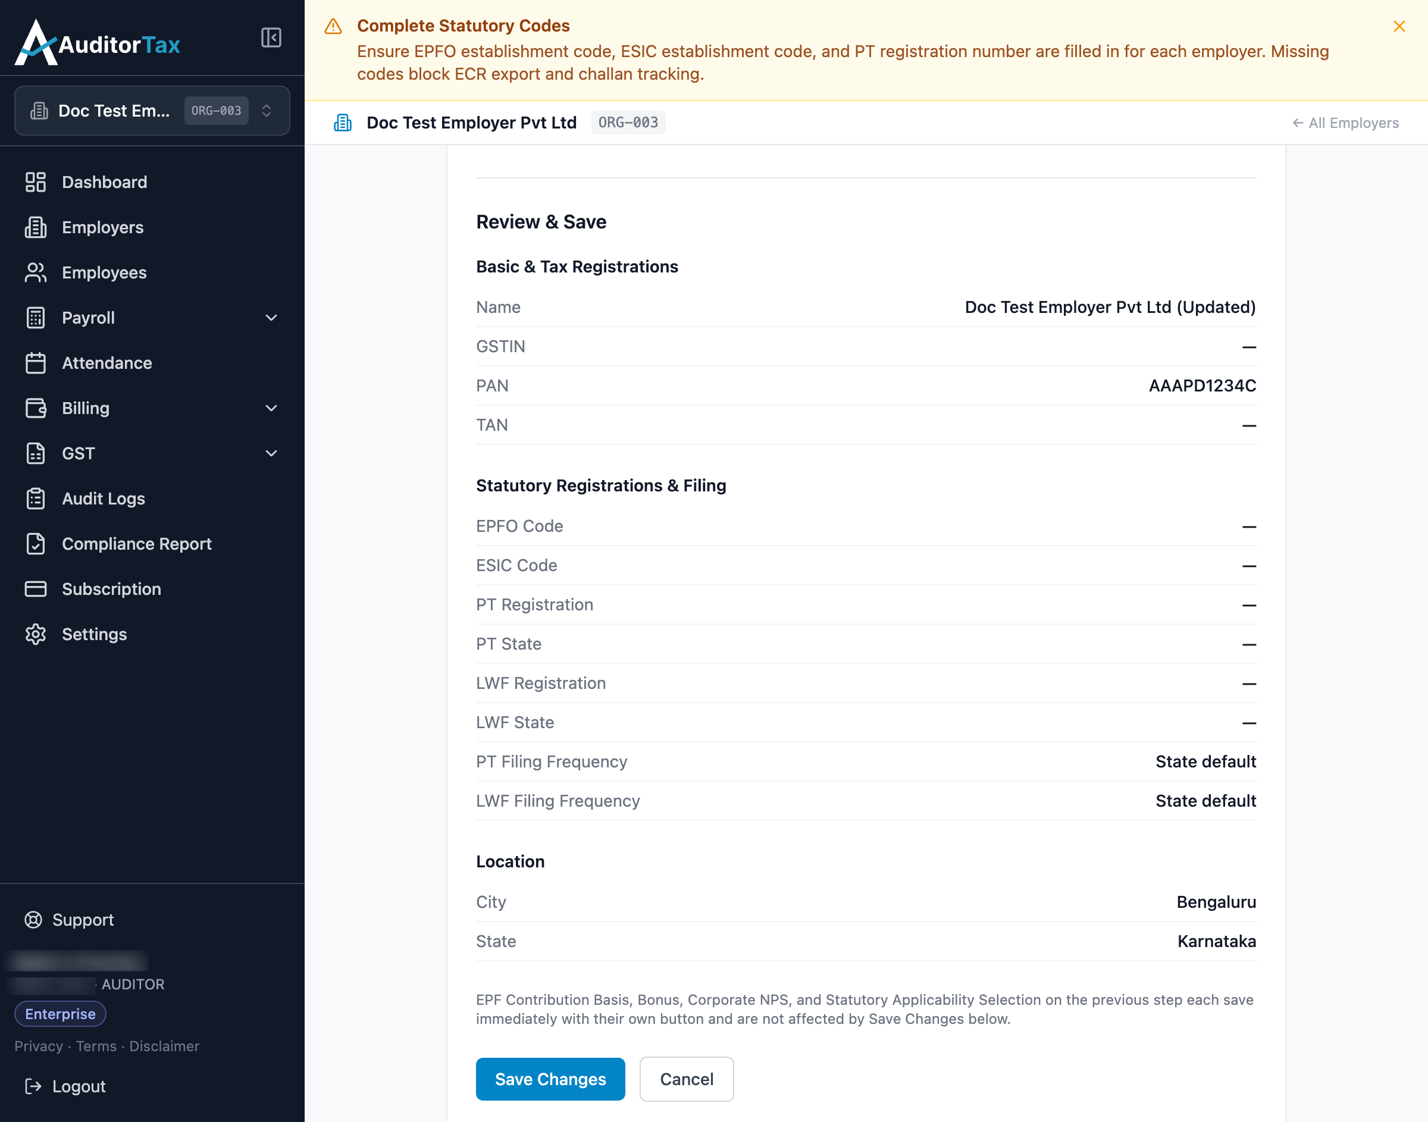Click the Compliance Report file icon
Image resolution: width=1428 pixels, height=1122 pixels.
36,544
